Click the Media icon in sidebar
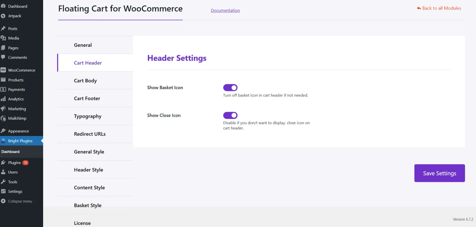The width and height of the screenshot is (476, 227). (x=3, y=38)
